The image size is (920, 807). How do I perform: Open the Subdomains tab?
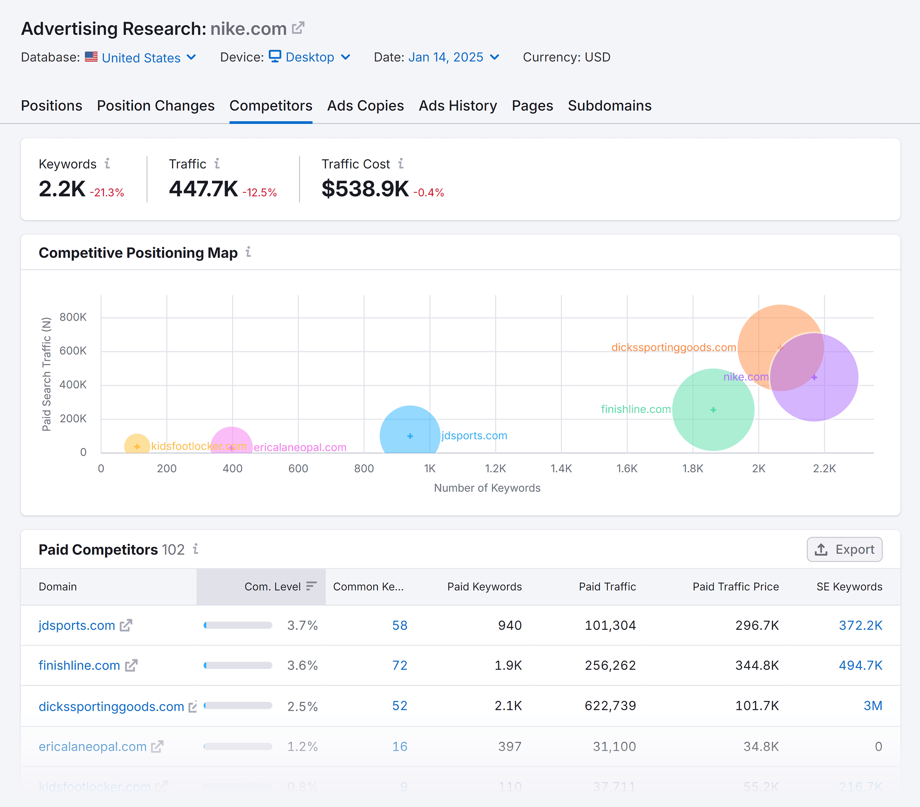(x=609, y=106)
